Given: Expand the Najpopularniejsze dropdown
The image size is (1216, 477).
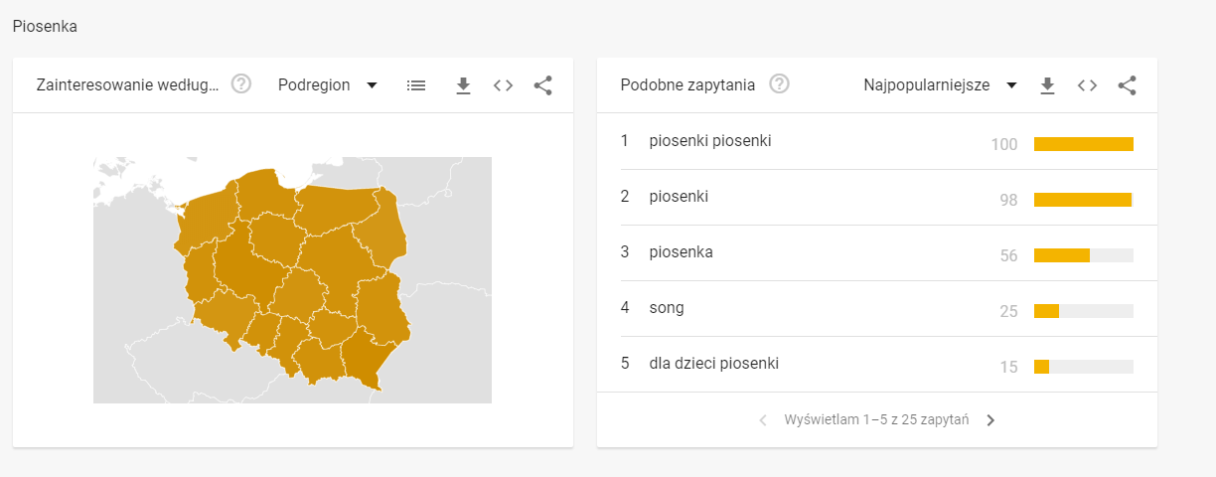Looking at the screenshot, I should [x=940, y=85].
